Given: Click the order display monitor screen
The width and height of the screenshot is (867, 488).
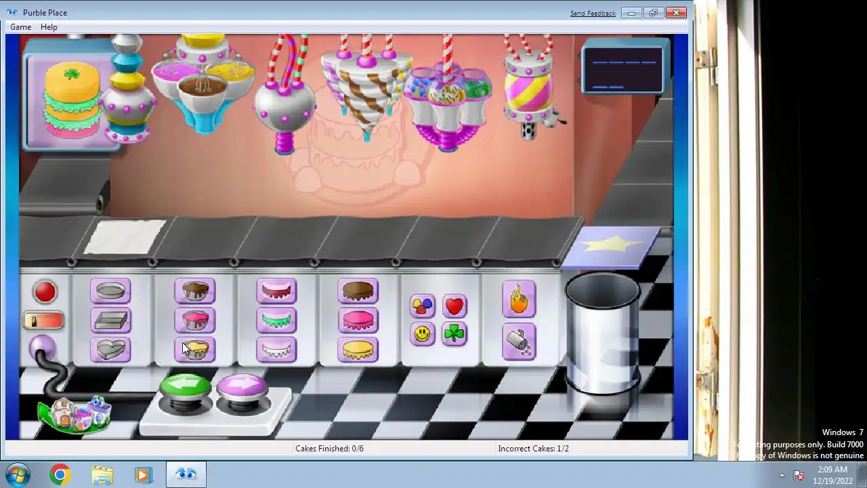Looking at the screenshot, I should click(x=623, y=69).
